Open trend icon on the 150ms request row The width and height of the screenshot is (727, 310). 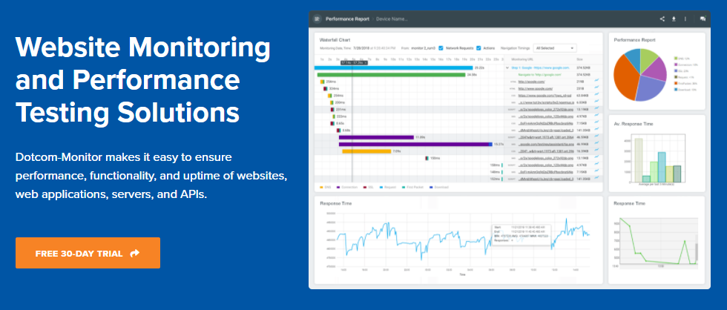(596, 157)
